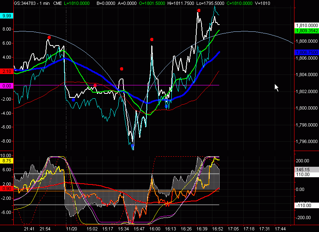Select the 17:18 time axis label
The height and width of the screenshot is (232, 319).
249,229
